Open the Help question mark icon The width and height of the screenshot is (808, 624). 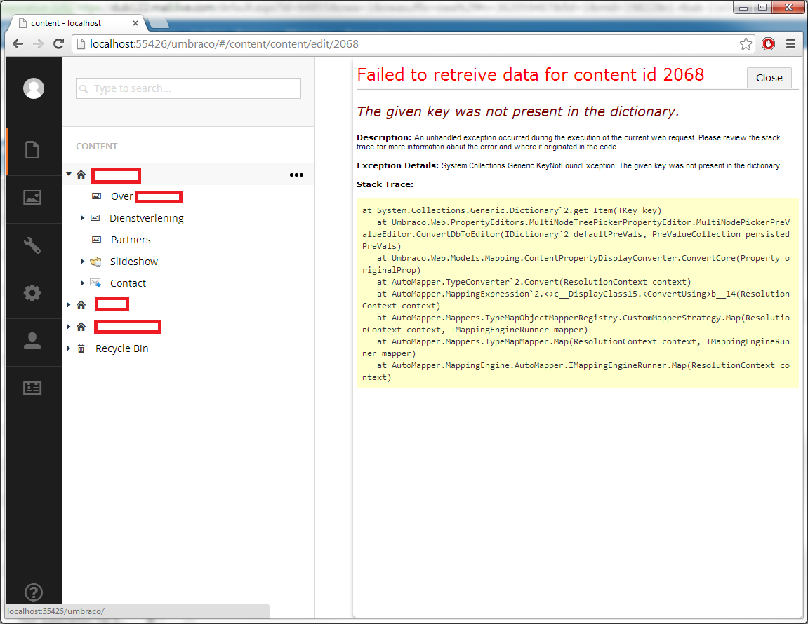34,592
